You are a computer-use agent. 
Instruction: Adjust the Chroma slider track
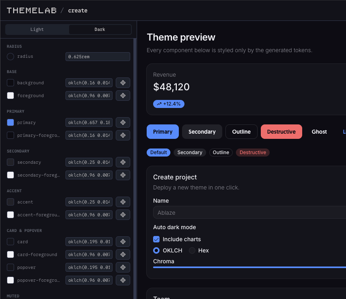249,267
